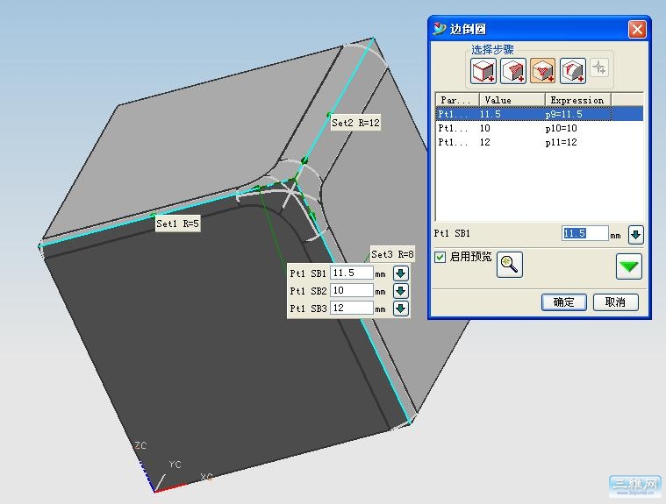This screenshot has height=504, width=666.
Task: Click the Par... column header
Action: 457,100
